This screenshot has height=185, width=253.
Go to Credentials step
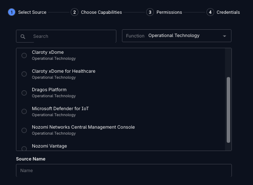[x=228, y=12]
